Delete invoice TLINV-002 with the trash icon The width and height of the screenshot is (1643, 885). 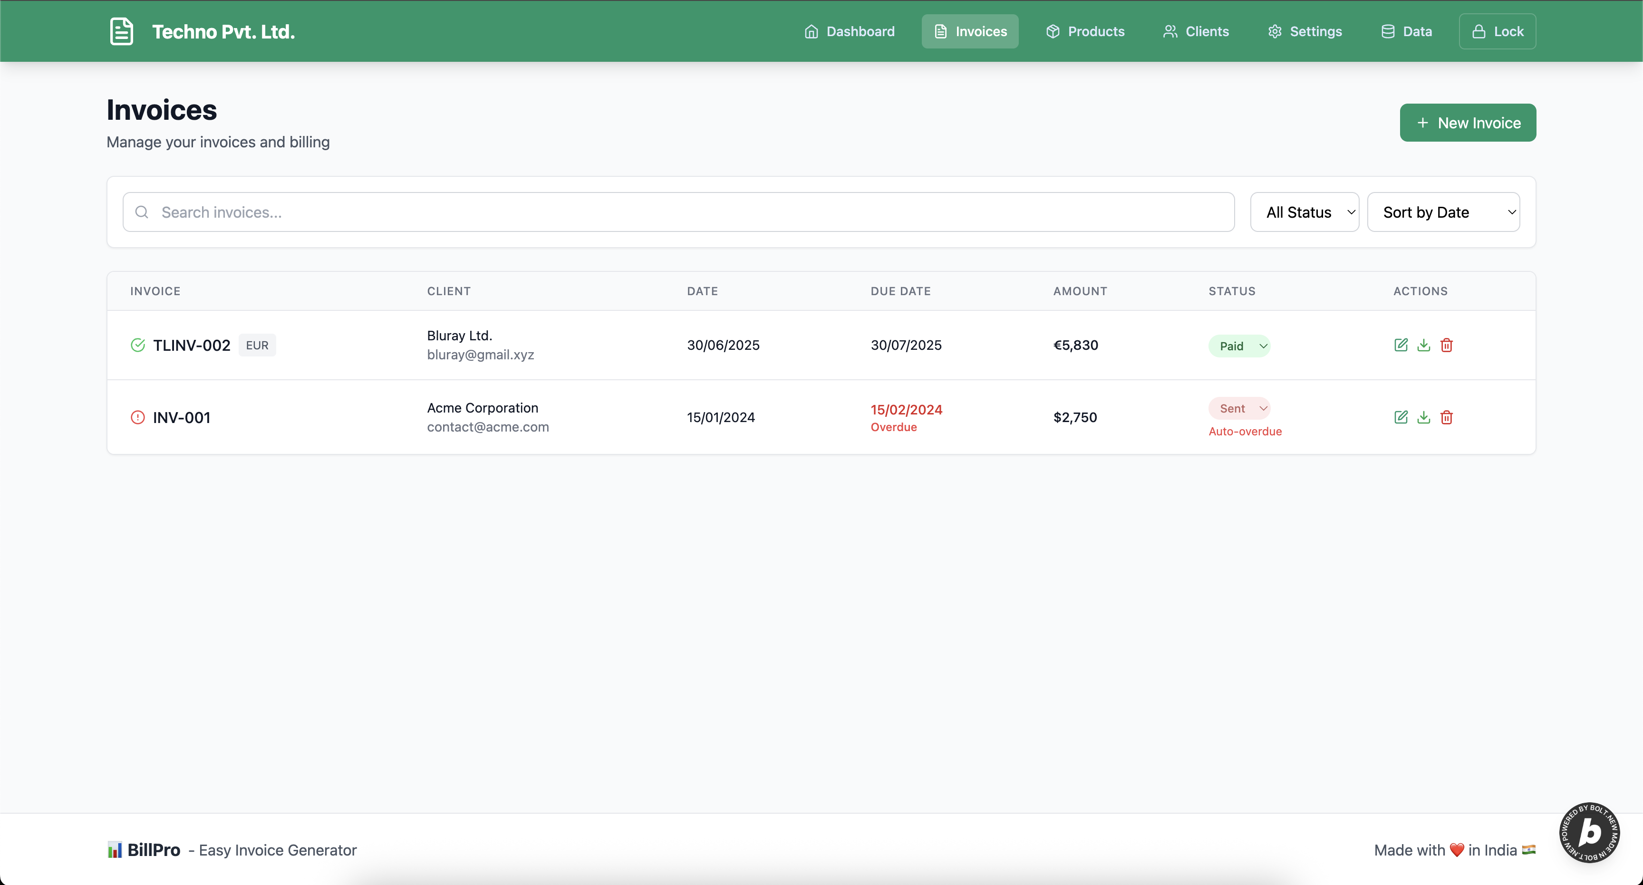1447,345
